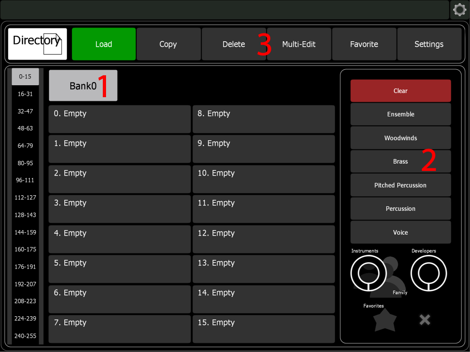Select slot 4. Empty
Viewport: 470px width, 352px height.
pos(120,239)
